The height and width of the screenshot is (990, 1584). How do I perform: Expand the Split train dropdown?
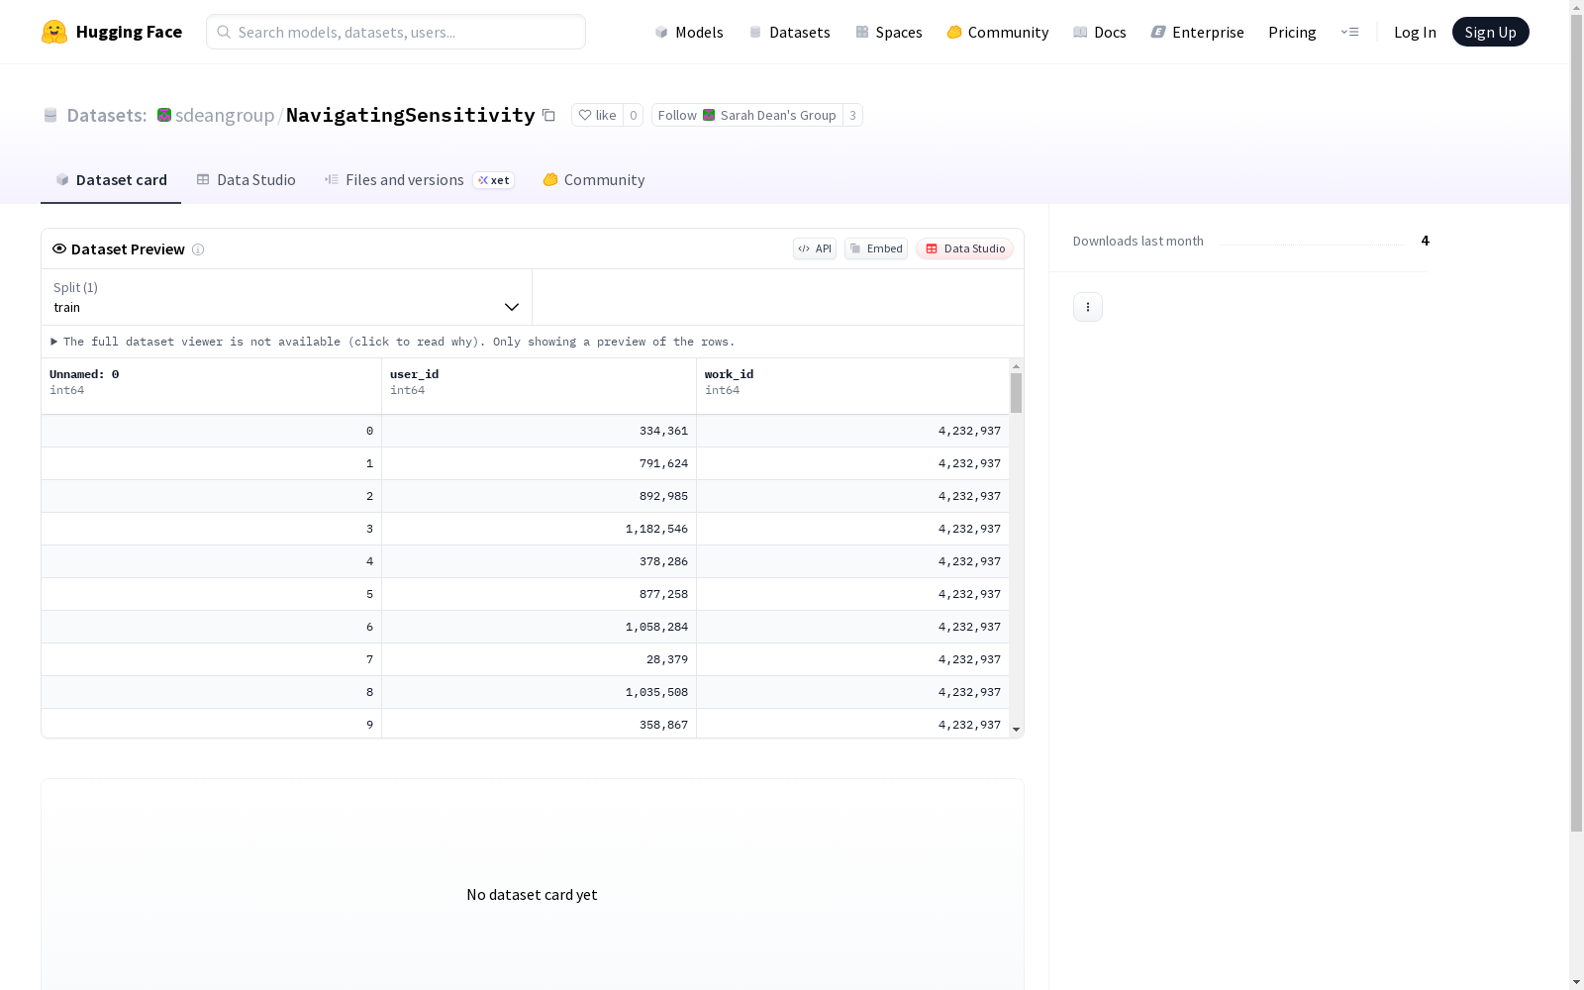[287, 297]
